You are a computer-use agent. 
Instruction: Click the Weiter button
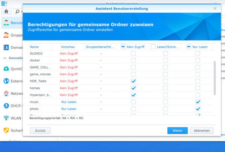point(178,130)
